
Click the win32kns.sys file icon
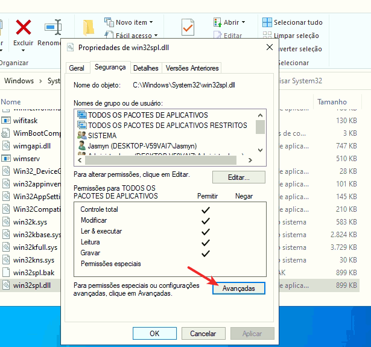(6, 260)
